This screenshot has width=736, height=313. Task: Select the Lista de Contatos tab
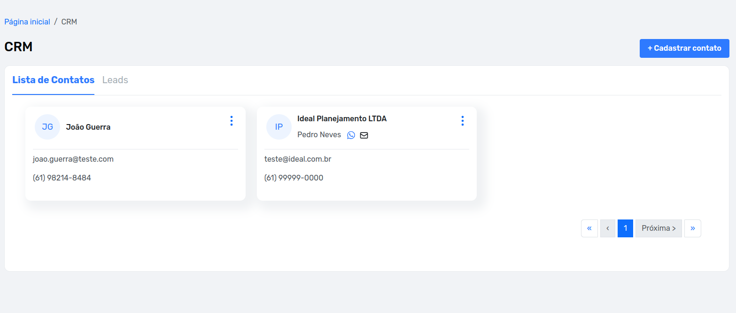click(54, 80)
